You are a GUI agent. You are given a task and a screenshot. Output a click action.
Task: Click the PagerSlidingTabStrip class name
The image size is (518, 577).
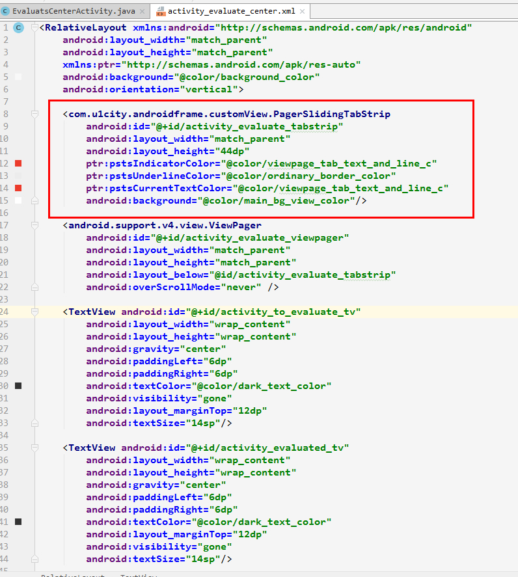click(332, 114)
